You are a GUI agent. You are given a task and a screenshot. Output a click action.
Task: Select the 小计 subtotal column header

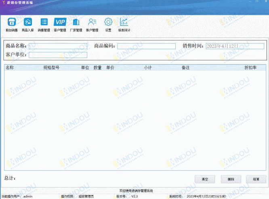click(x=148, y=68)
